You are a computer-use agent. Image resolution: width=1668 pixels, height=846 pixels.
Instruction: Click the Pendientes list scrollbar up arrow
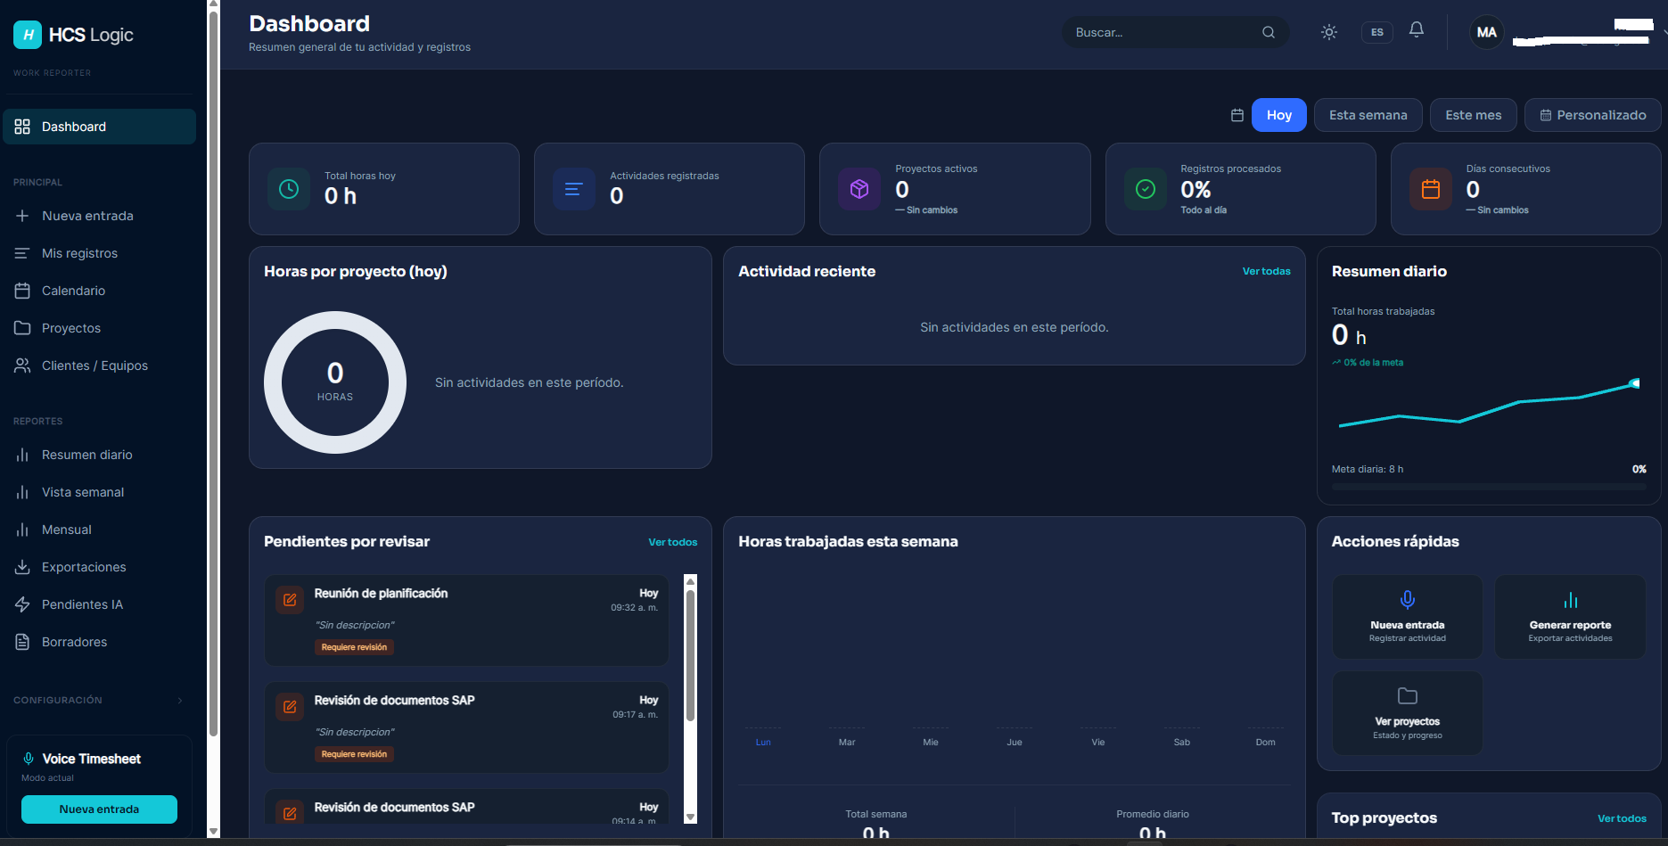pos(690,581)
